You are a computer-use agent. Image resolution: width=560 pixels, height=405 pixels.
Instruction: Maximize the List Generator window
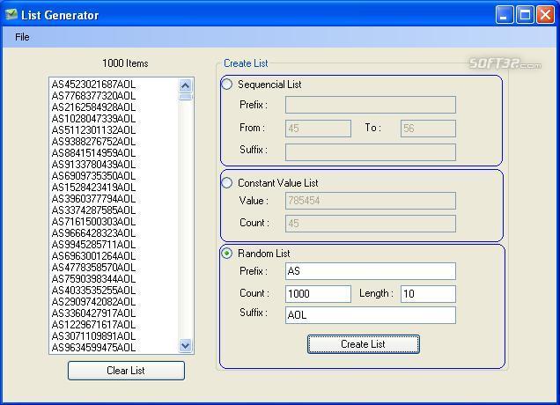(525, 15)
